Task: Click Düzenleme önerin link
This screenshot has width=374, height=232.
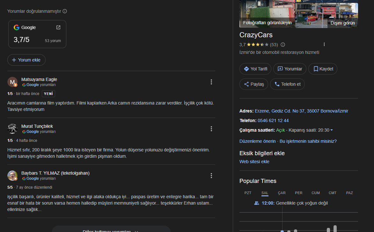Action: [x=257, y=141]
